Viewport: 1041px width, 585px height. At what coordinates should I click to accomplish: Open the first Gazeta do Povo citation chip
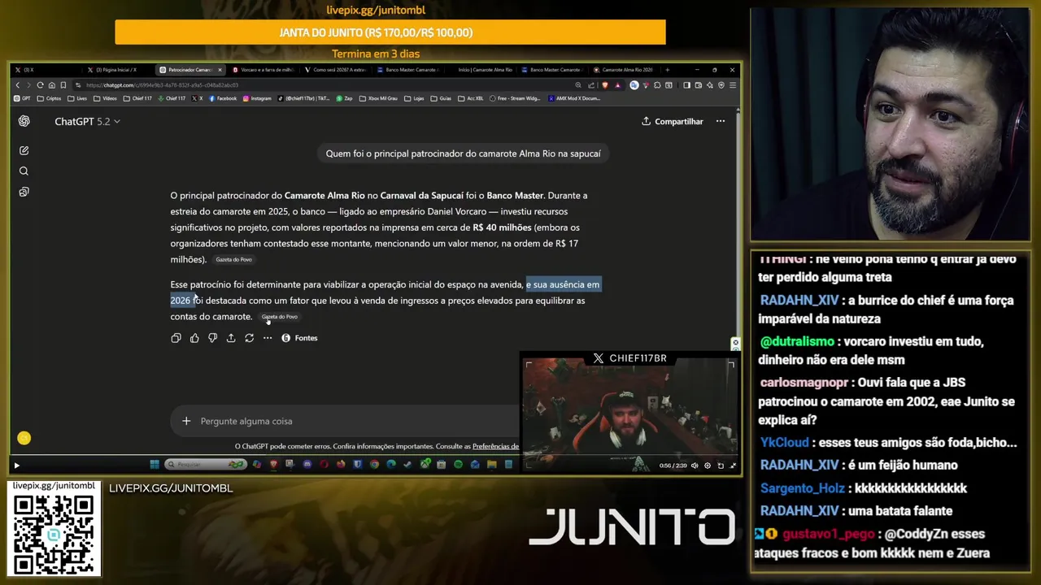click(233, 260)
